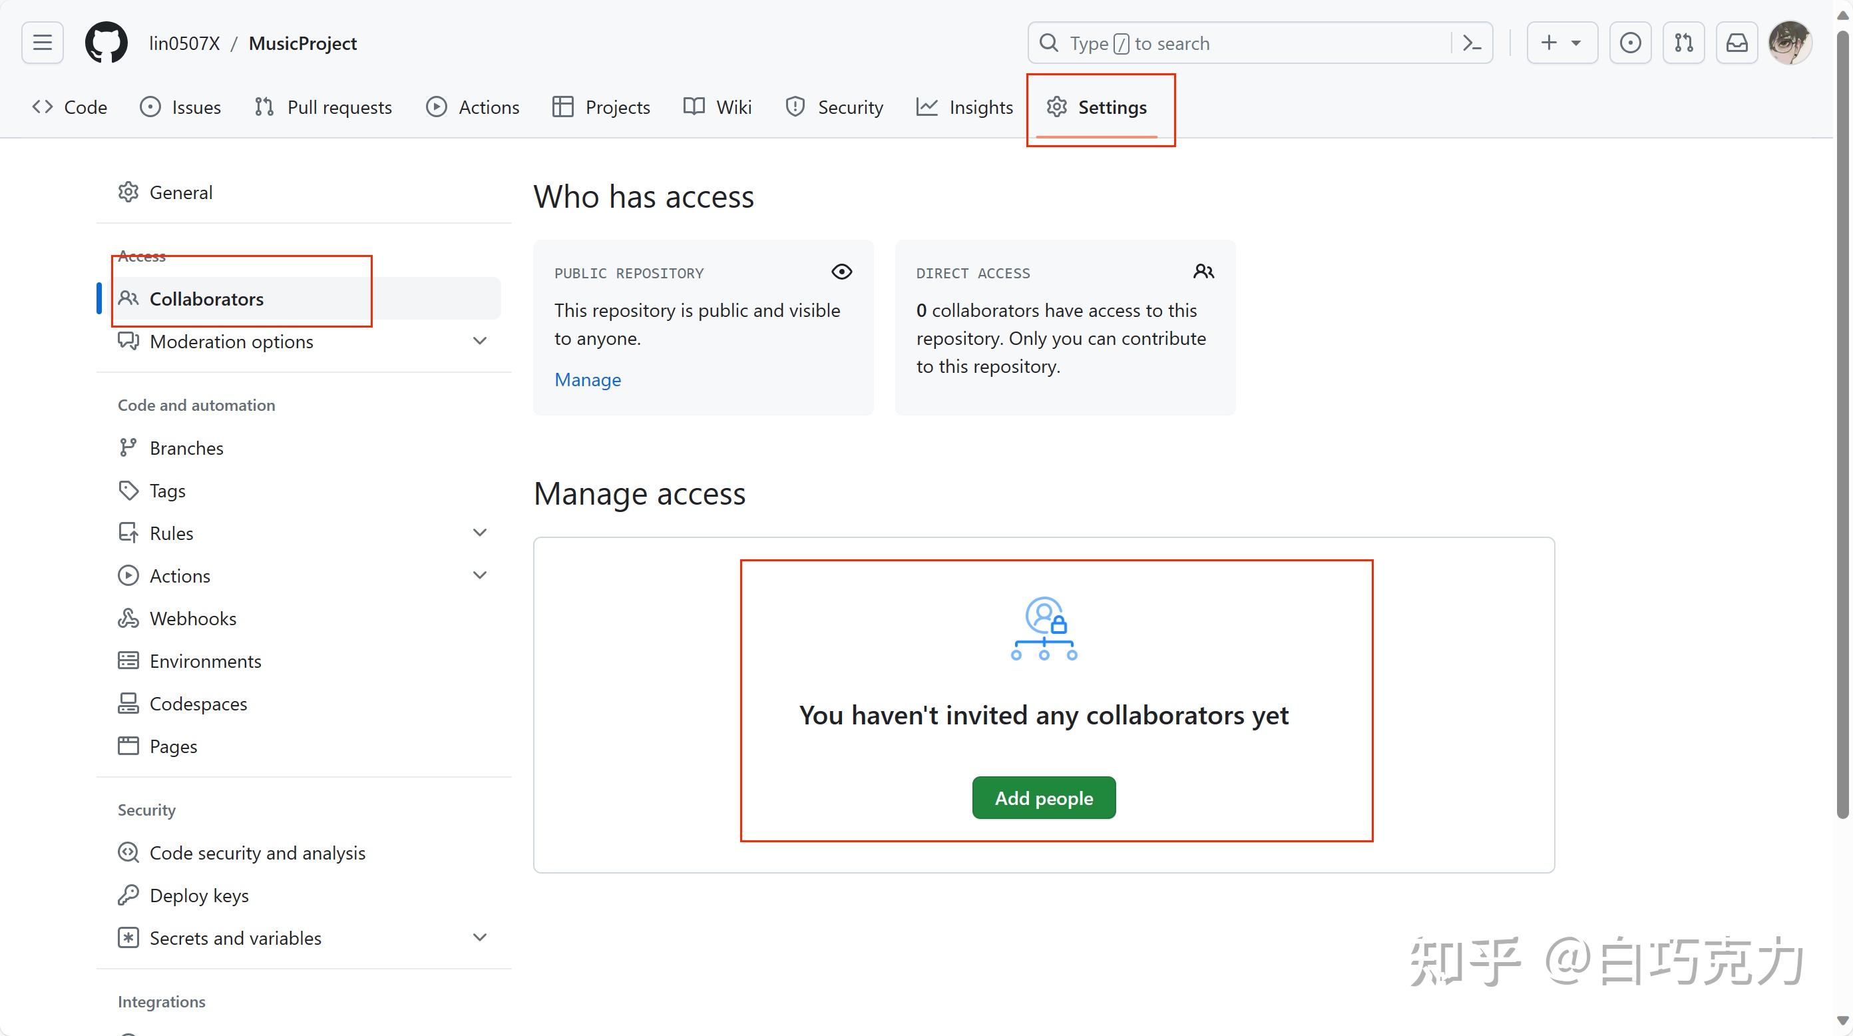Open the GitHub home page via the logo
Screen dimensions: 1853x1036
pos(106,43)
